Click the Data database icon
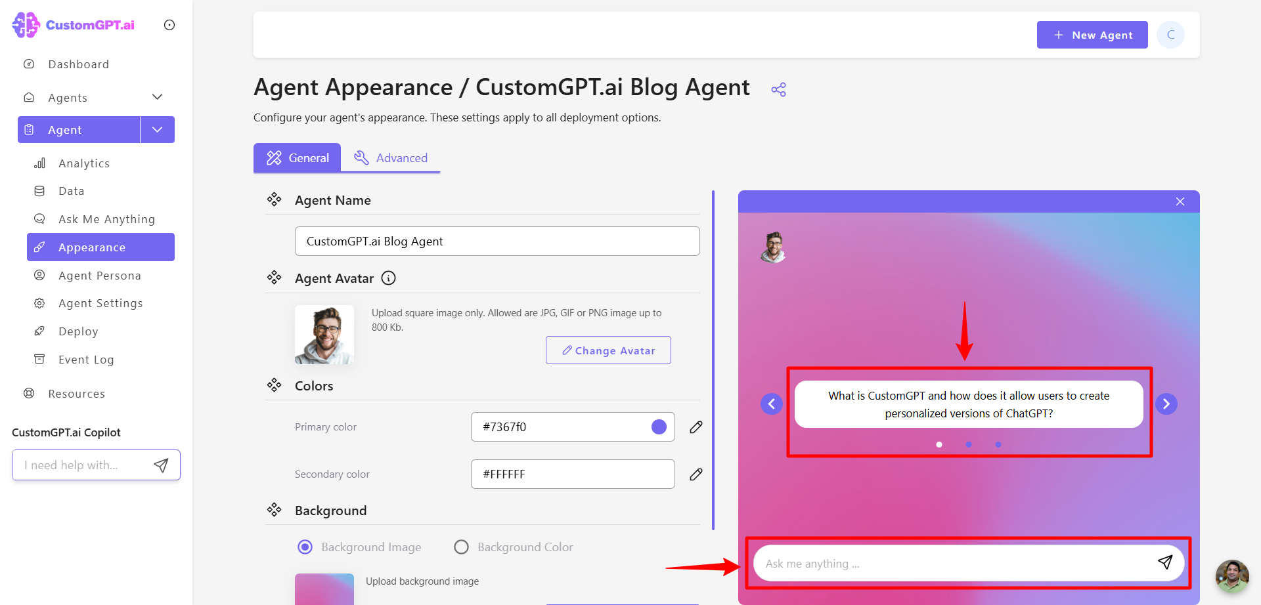 point(39,191)
